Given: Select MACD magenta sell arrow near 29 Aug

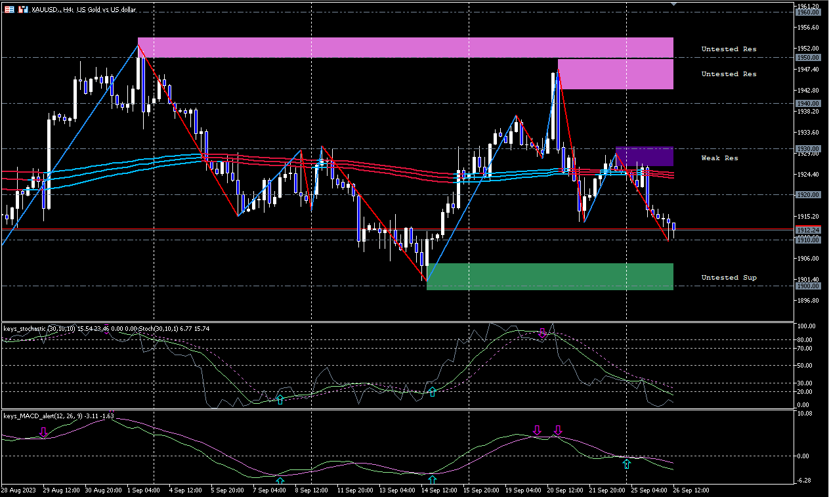Looking at the screenshot, I should 43,432.
